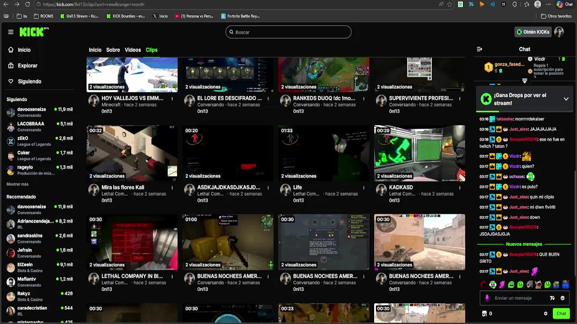The height and width of the screenshot is (324, 577).
Task: Select the Clips tab
Action: (151, 50)
